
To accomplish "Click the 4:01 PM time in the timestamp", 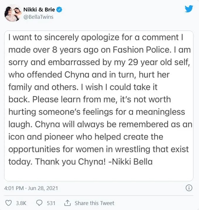I will point(14,188).
